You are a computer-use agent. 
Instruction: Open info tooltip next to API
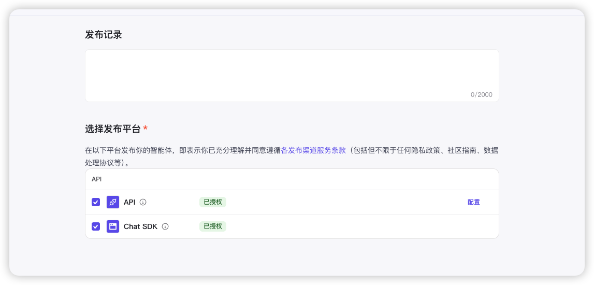(x=143, y=203)
